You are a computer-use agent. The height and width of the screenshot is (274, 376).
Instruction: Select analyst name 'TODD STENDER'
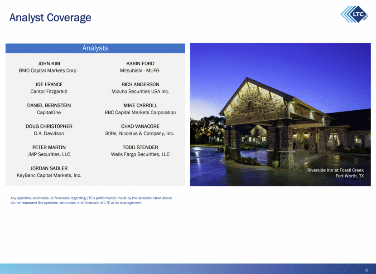pos(140,147)
